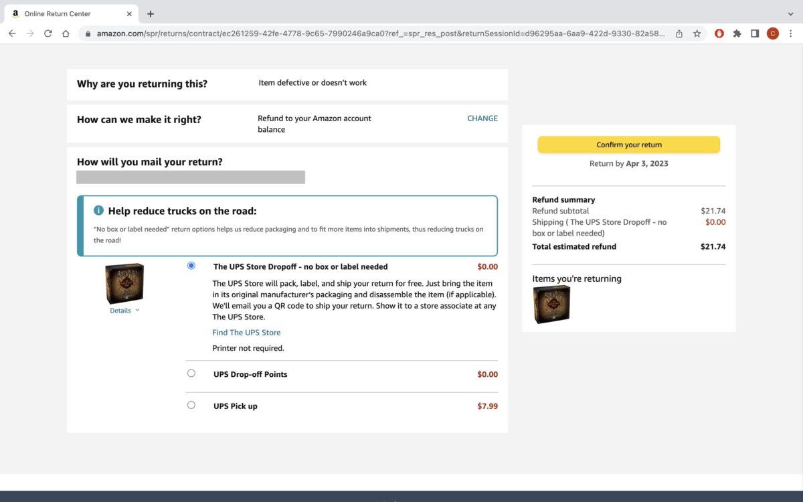The height and width of the screenshot is (502, 803).
Task: Click 'Total estimated refund' label
Action: (574, 246)
